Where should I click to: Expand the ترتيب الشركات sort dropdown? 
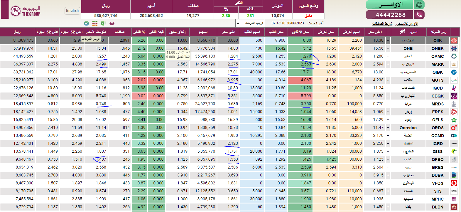click(250, 23)
